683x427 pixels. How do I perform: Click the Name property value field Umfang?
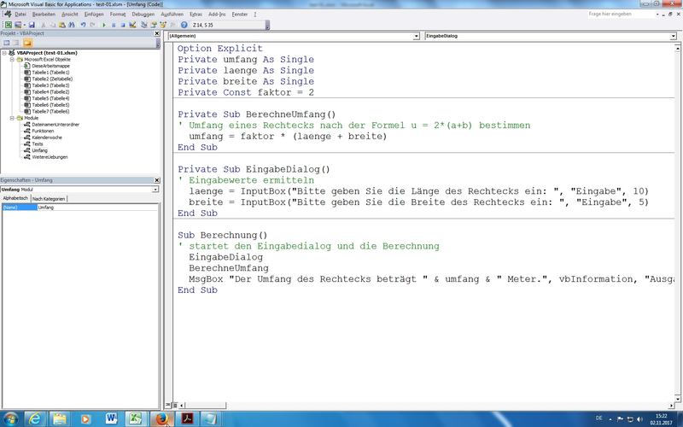click(94, 208)
